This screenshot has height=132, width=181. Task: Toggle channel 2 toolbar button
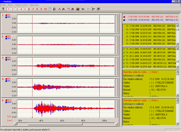pyautogui.click(x=13, y=9)
